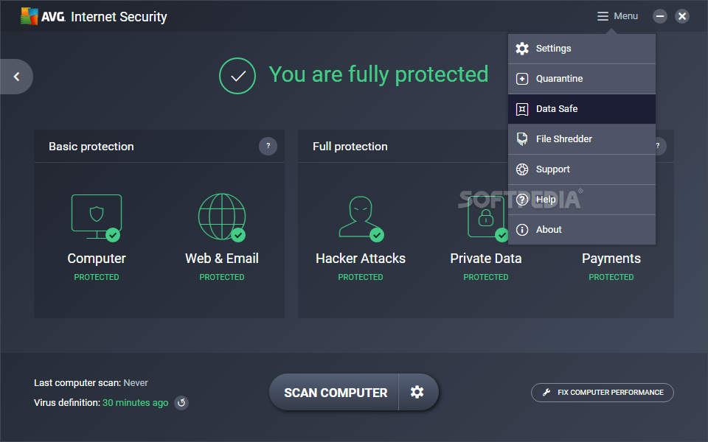Click PROTECTED status under Computer
Image resolution: width=708 pixels, height=442 pixels.
tap(97, 277)
